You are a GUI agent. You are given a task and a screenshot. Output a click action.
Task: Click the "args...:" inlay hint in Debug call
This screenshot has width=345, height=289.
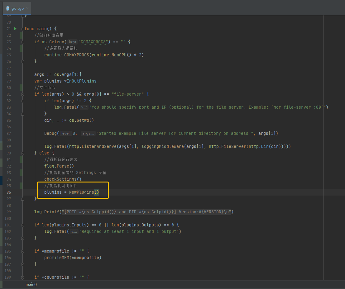[88, 133]
